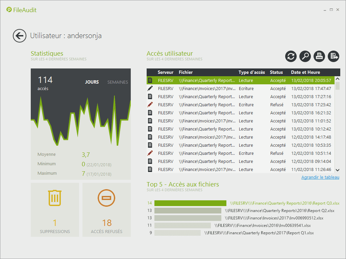346x259 pixels.
Task: Sort table by Date et Heure header
Action: (305, 72)
